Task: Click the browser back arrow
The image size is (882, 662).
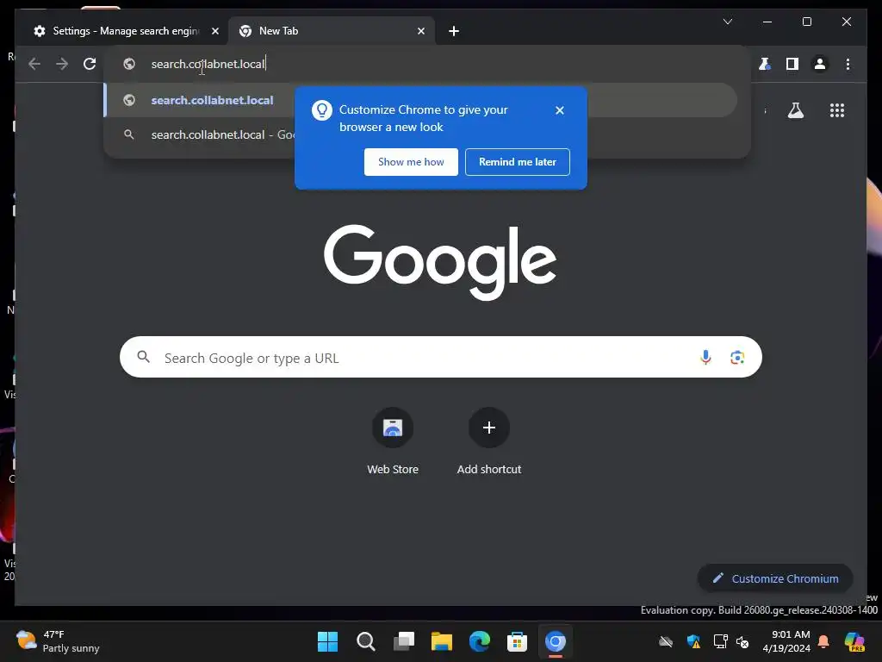Action: pyautogui.click(x=34, y=64)
